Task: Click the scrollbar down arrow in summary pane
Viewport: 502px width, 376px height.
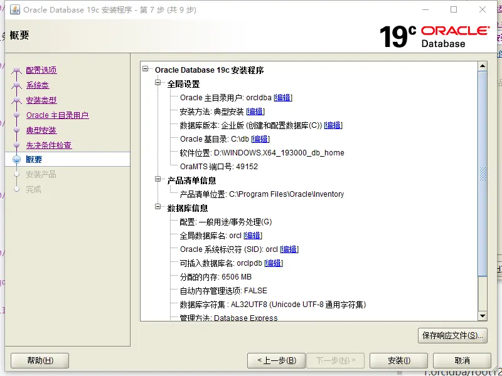Action: (483, 316)
